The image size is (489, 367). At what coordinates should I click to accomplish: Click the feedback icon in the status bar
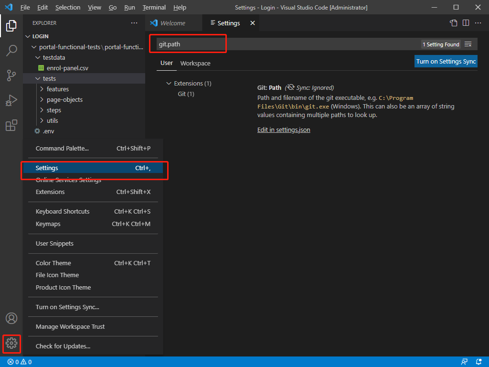pos(464,362)
